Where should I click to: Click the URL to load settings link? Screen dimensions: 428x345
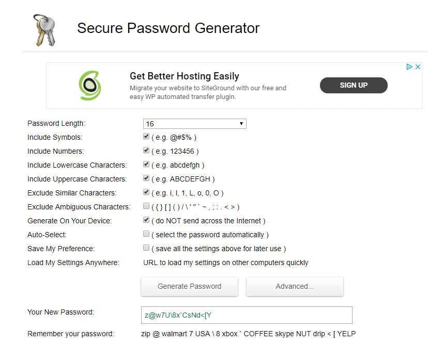[225, 262]
